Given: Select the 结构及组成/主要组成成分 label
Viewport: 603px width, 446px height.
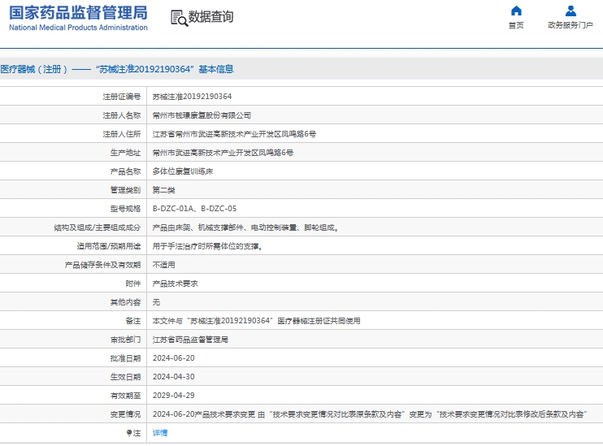Looking at the screenshot, I should [98, 227].
